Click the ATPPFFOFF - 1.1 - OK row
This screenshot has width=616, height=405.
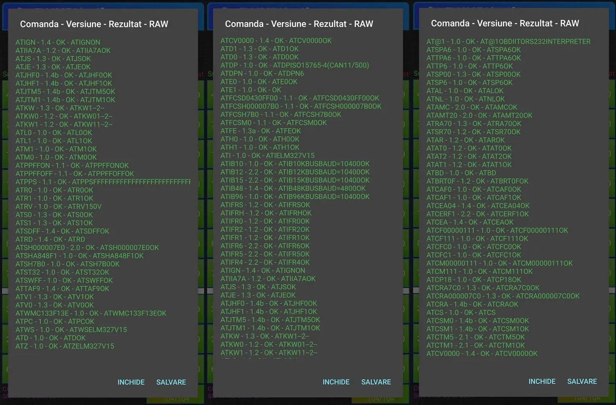click(x=75, y=174)
